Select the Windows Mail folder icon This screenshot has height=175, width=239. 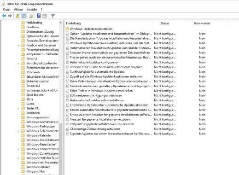23,171
